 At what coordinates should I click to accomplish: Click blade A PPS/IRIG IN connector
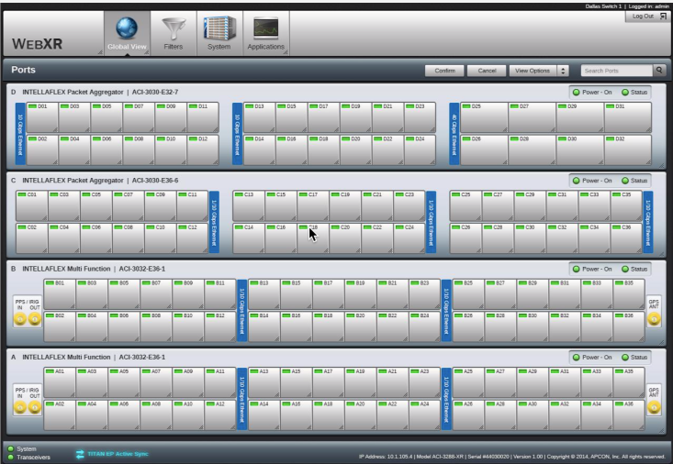(20, 407)
